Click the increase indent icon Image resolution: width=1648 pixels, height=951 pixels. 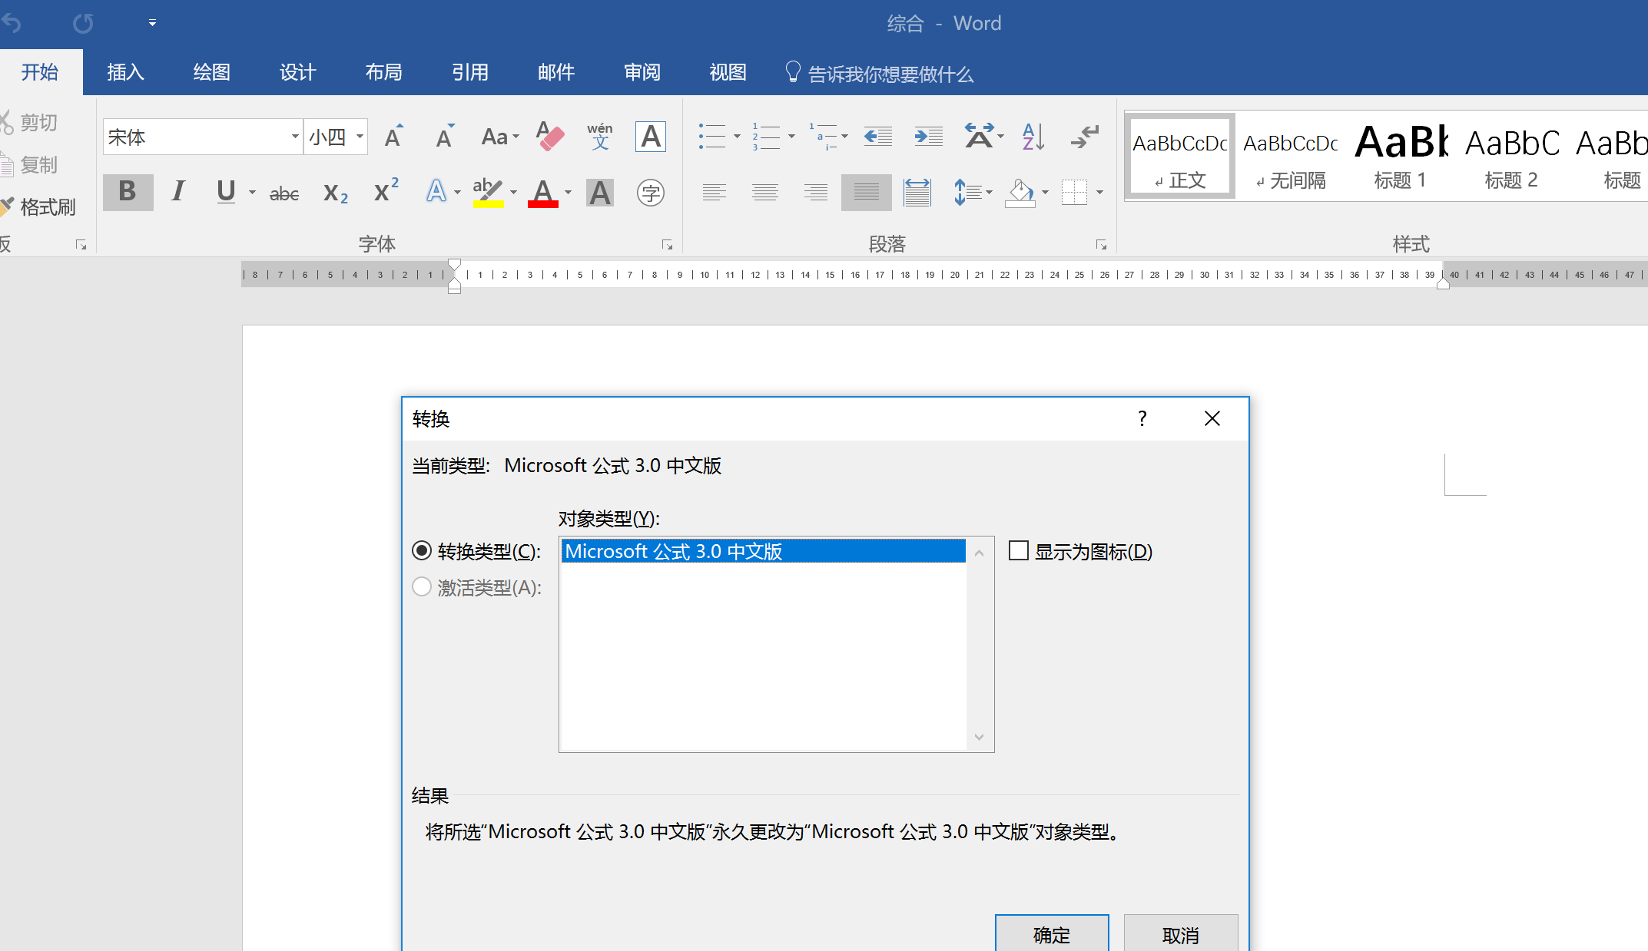click(928, 137)
